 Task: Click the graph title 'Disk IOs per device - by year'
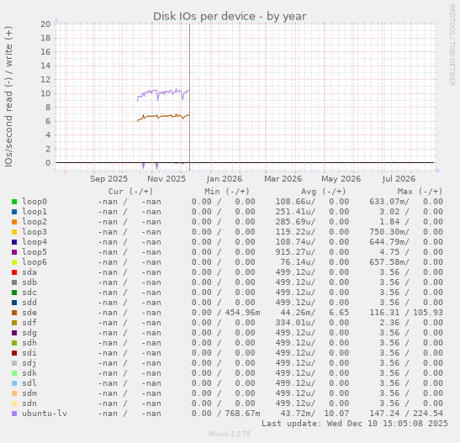coord(230,17)
